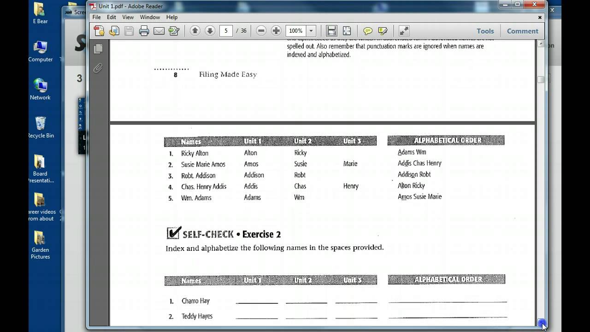Image resolution: width=590 pixels, height=332 pixels.
Task: Select the Recycle Bin desktop icon
Action: coord(40,128)
